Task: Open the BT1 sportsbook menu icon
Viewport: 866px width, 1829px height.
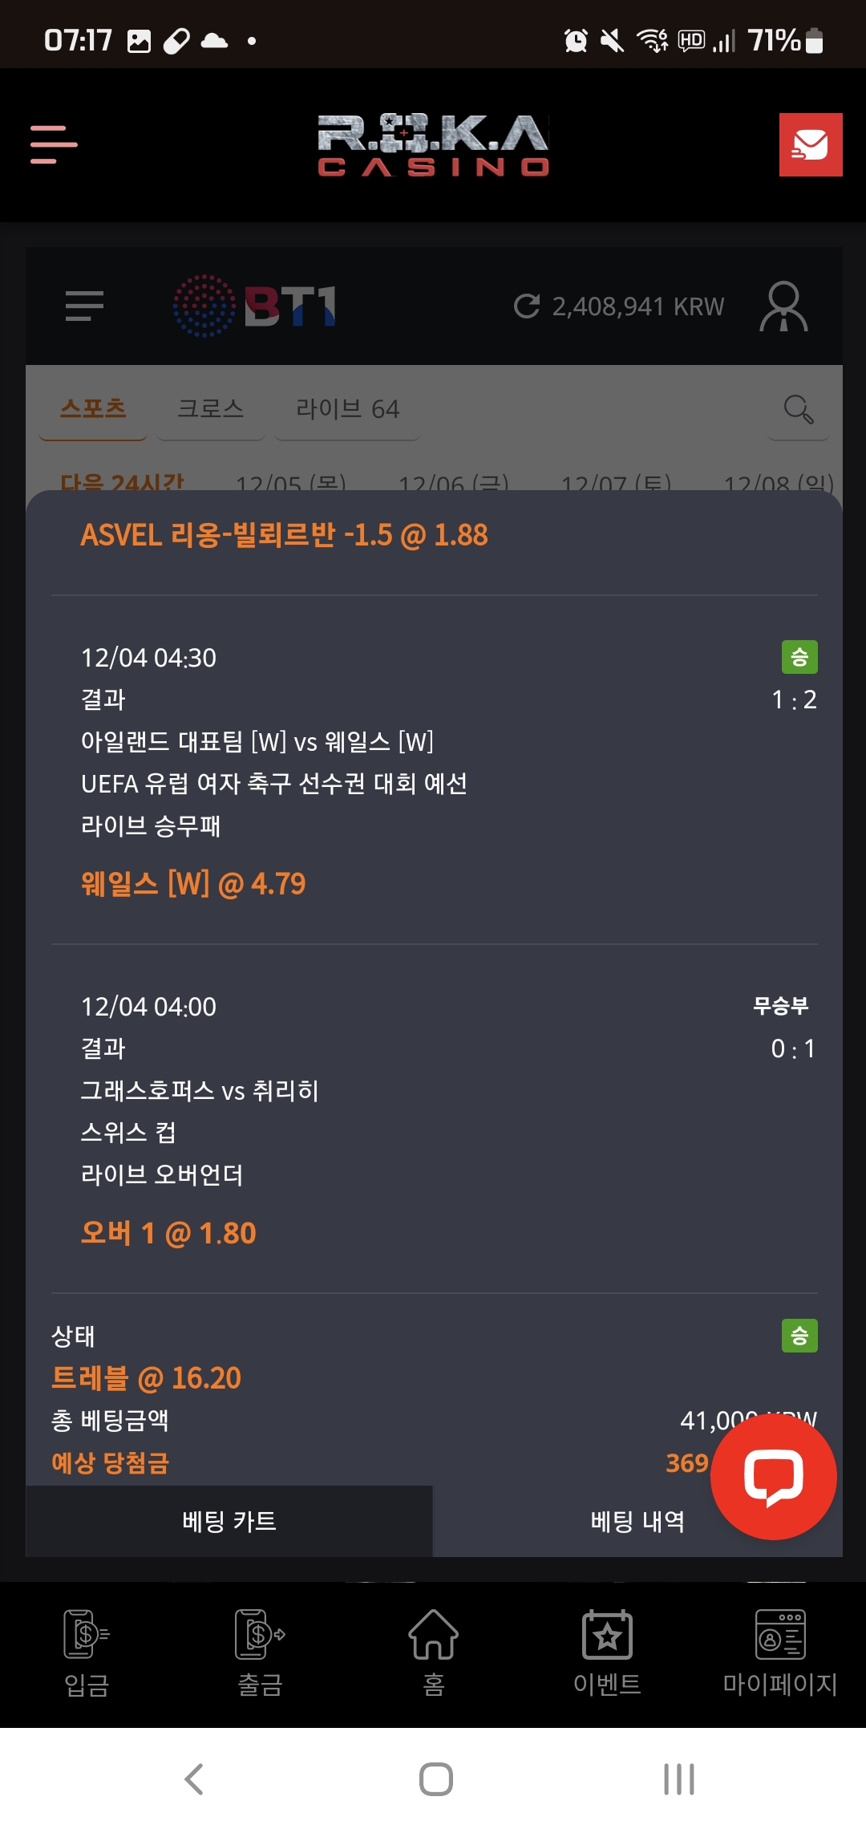Action: [x=84, y=306]
